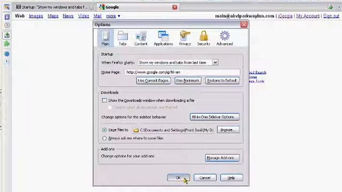
Task: Switch to the Google browser tab
Action: coord(138,7)
